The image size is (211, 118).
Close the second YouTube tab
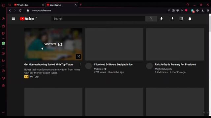[75, 5]
